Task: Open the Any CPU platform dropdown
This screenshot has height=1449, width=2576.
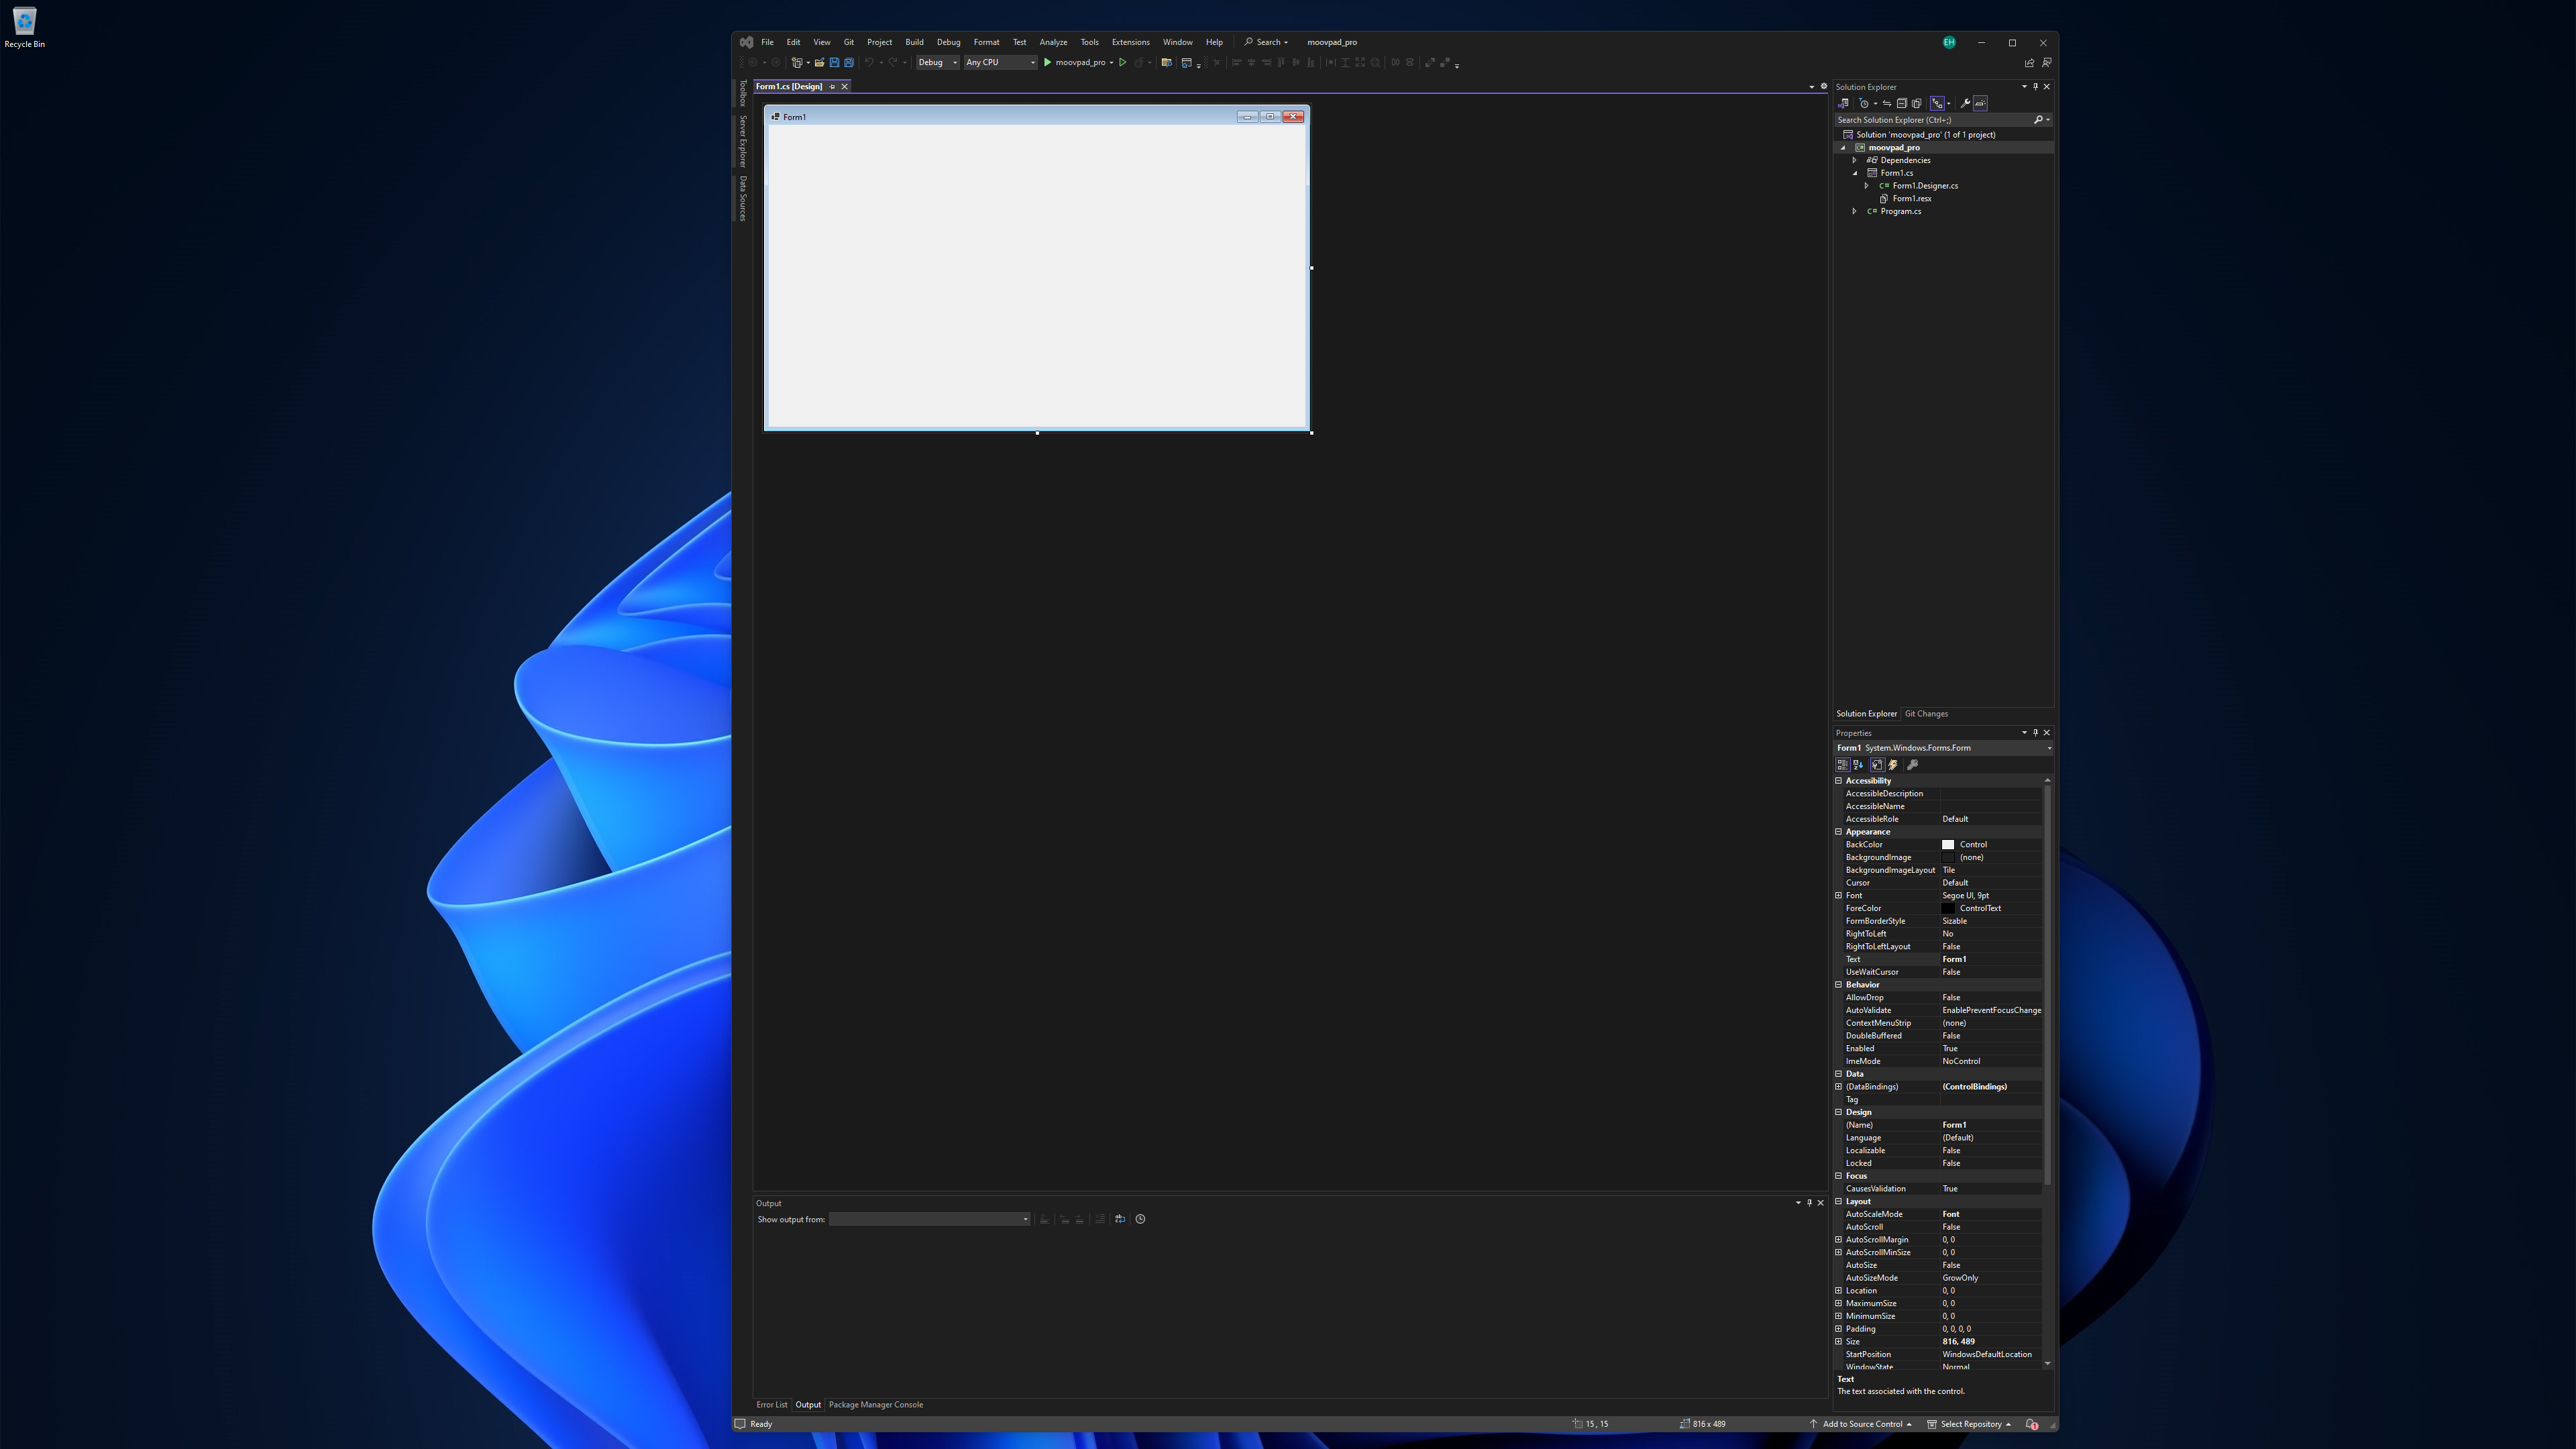Action: [x=1000, y=62]
